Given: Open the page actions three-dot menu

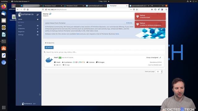Looking at the screenshot, I should (x=131, y=10).
